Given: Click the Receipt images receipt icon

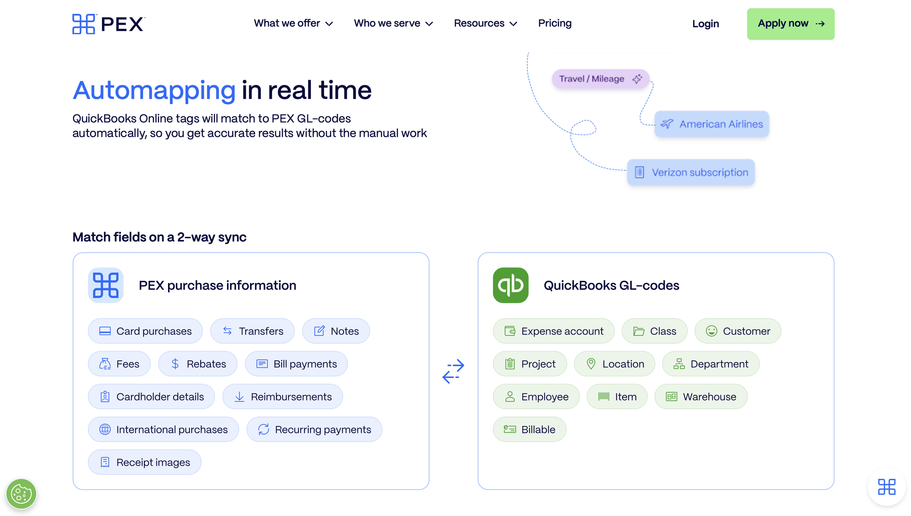Looking at the screenshot, I should [x=105, y=462].
